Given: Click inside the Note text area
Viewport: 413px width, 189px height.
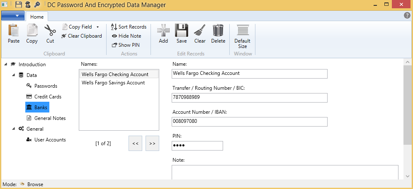Looking at the screenshot, I should (285, 172).
